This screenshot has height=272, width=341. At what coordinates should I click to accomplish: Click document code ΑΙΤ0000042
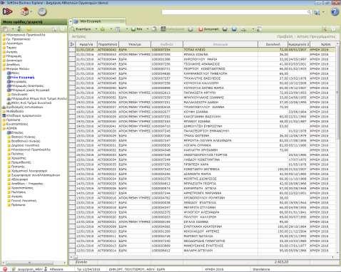pos(107,50)
